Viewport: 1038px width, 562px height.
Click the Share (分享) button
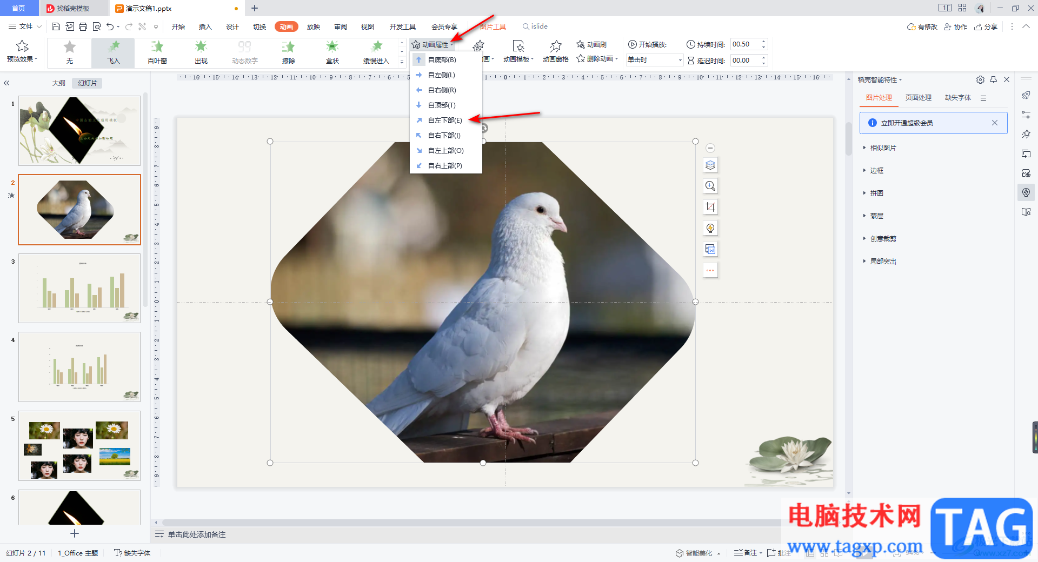click(x=986, y=26)
